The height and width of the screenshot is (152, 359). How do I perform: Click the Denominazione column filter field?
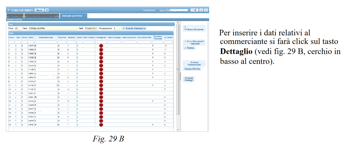46,42
